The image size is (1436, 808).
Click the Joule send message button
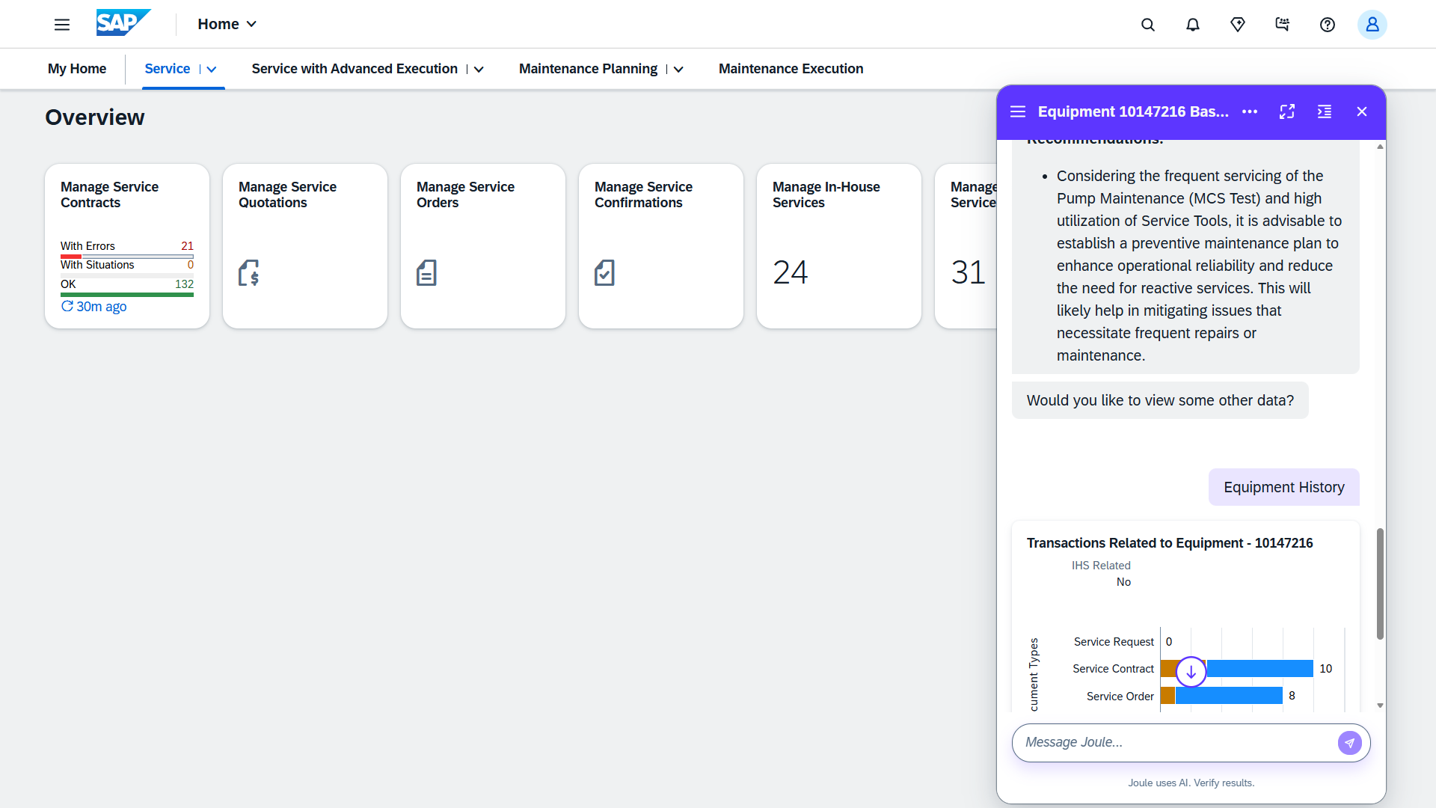point(1349,743)
